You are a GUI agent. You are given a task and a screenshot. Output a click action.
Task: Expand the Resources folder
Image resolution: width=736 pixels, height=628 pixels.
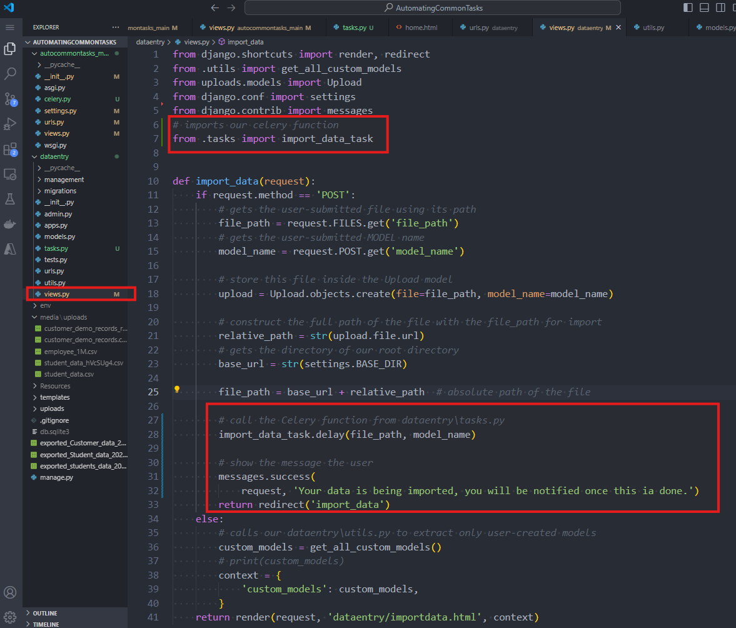[75, 386]
